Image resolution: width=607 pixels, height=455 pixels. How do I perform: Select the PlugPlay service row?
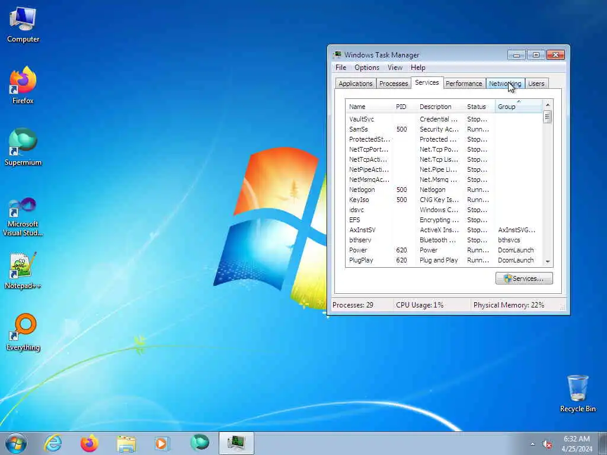444,260
